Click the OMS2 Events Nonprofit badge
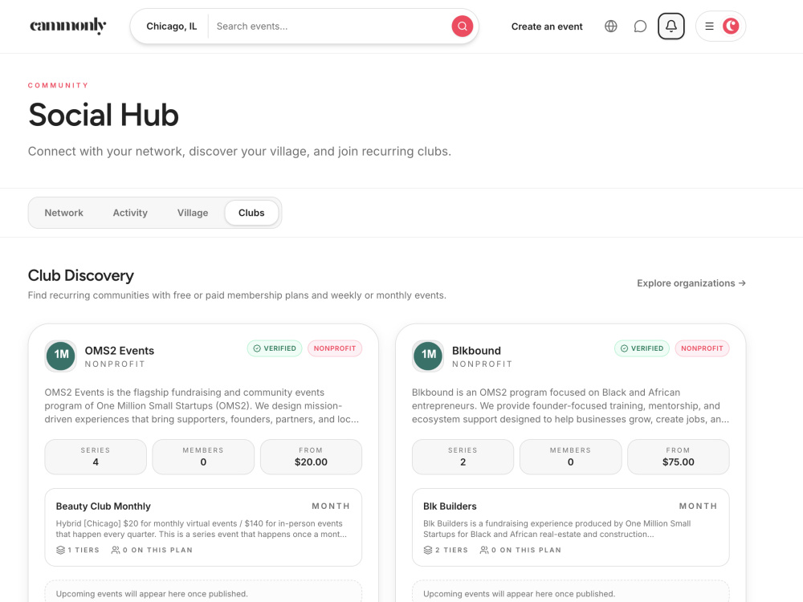The image size is (803, 602). (x=335, y=348)
